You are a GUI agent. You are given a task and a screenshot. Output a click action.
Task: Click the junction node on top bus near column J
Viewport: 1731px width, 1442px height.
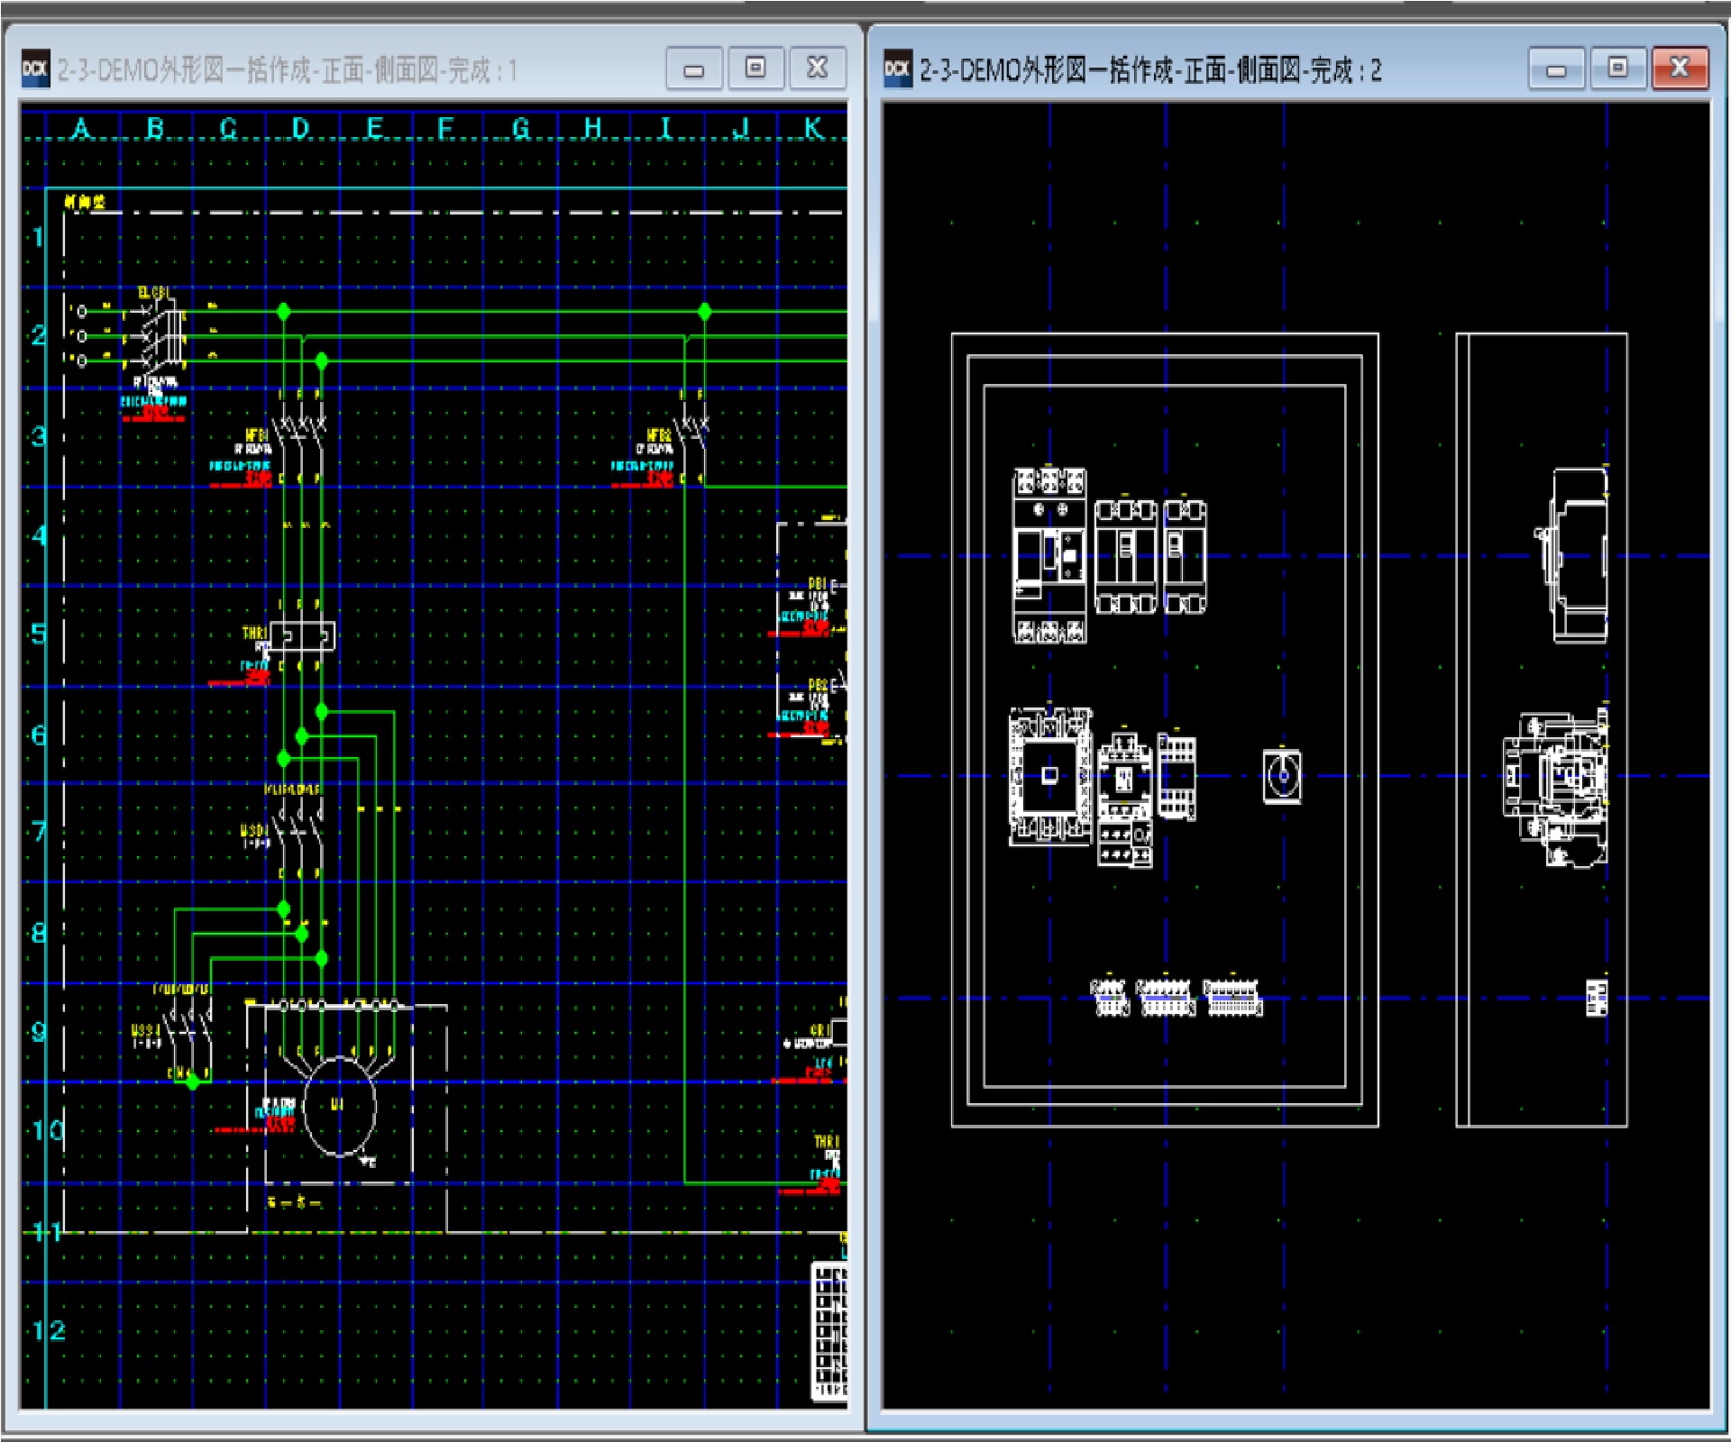tap(705, 312)
